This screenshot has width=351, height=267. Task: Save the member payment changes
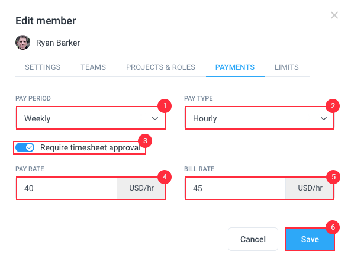[310, 239]
